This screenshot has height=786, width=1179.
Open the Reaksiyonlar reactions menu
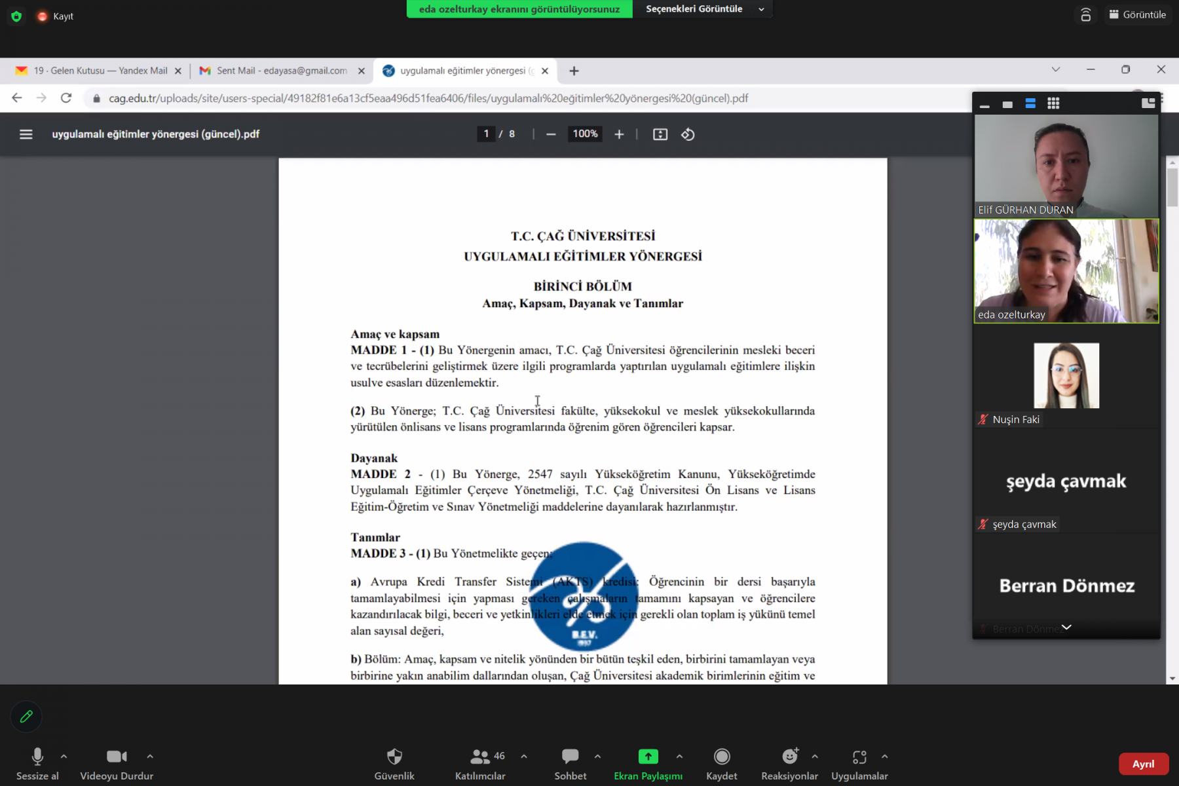pos(789,764)
